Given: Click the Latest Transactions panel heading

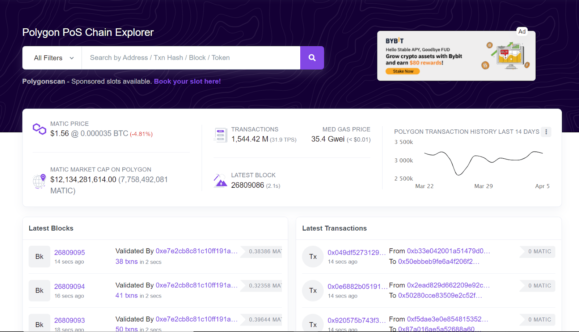Looking at the screenshot, I should 334,228.
